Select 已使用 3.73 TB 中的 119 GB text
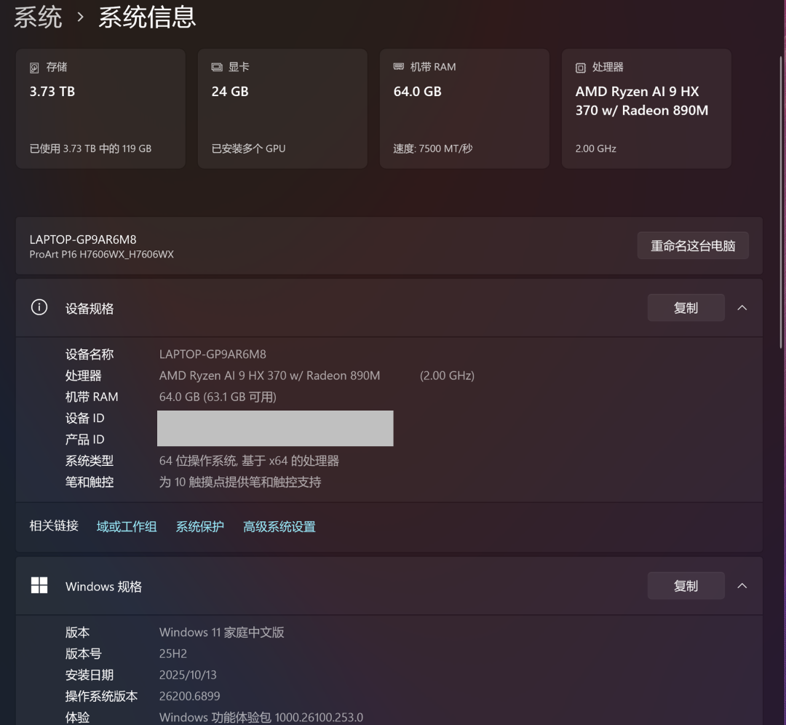 [x=90, y=148]
